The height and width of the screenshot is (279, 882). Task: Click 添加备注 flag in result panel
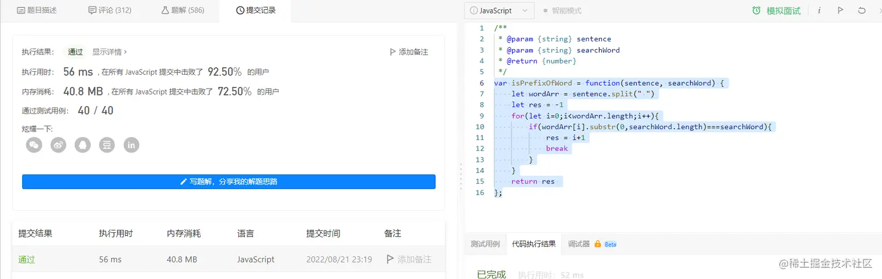tap(409, 52)
